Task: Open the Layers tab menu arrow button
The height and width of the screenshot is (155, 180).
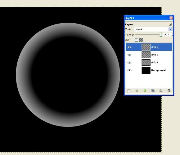Action: pyautogui.click(x=170, y=24)
